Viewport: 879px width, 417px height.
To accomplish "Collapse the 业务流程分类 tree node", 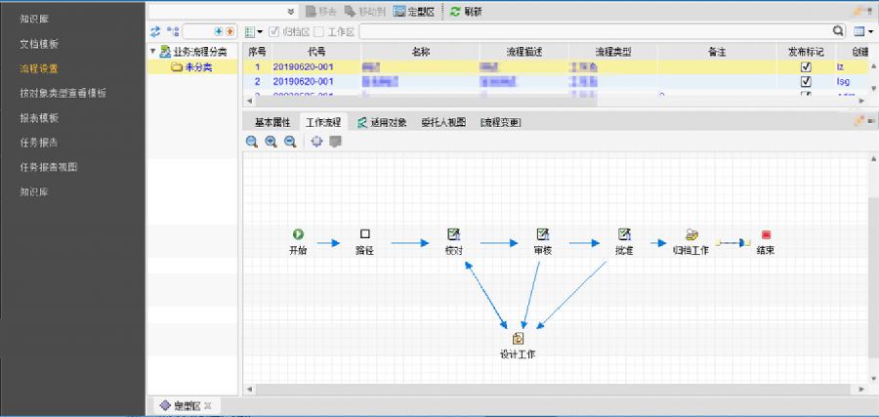I will click(x=152, y=51).
